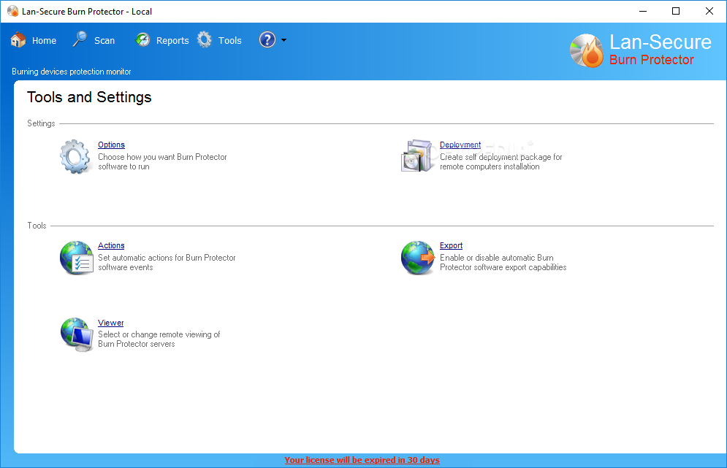727x468 pixels.
Task: Click the Actions globe checklist icon
Action: click(77, 258)
